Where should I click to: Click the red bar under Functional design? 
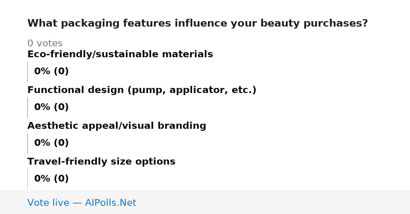pos(27,107)
